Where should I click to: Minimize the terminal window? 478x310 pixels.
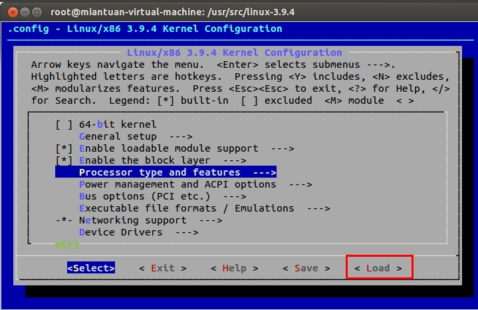tap(25, 12)
